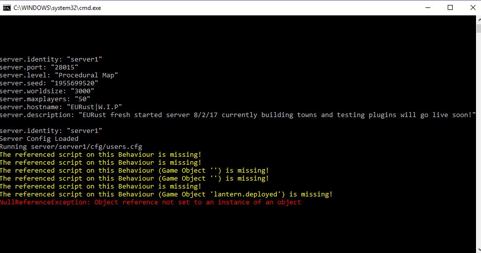Click the server.port "28015" line
The height and width of the screenshot is (253, 481).
click(39, 67)
